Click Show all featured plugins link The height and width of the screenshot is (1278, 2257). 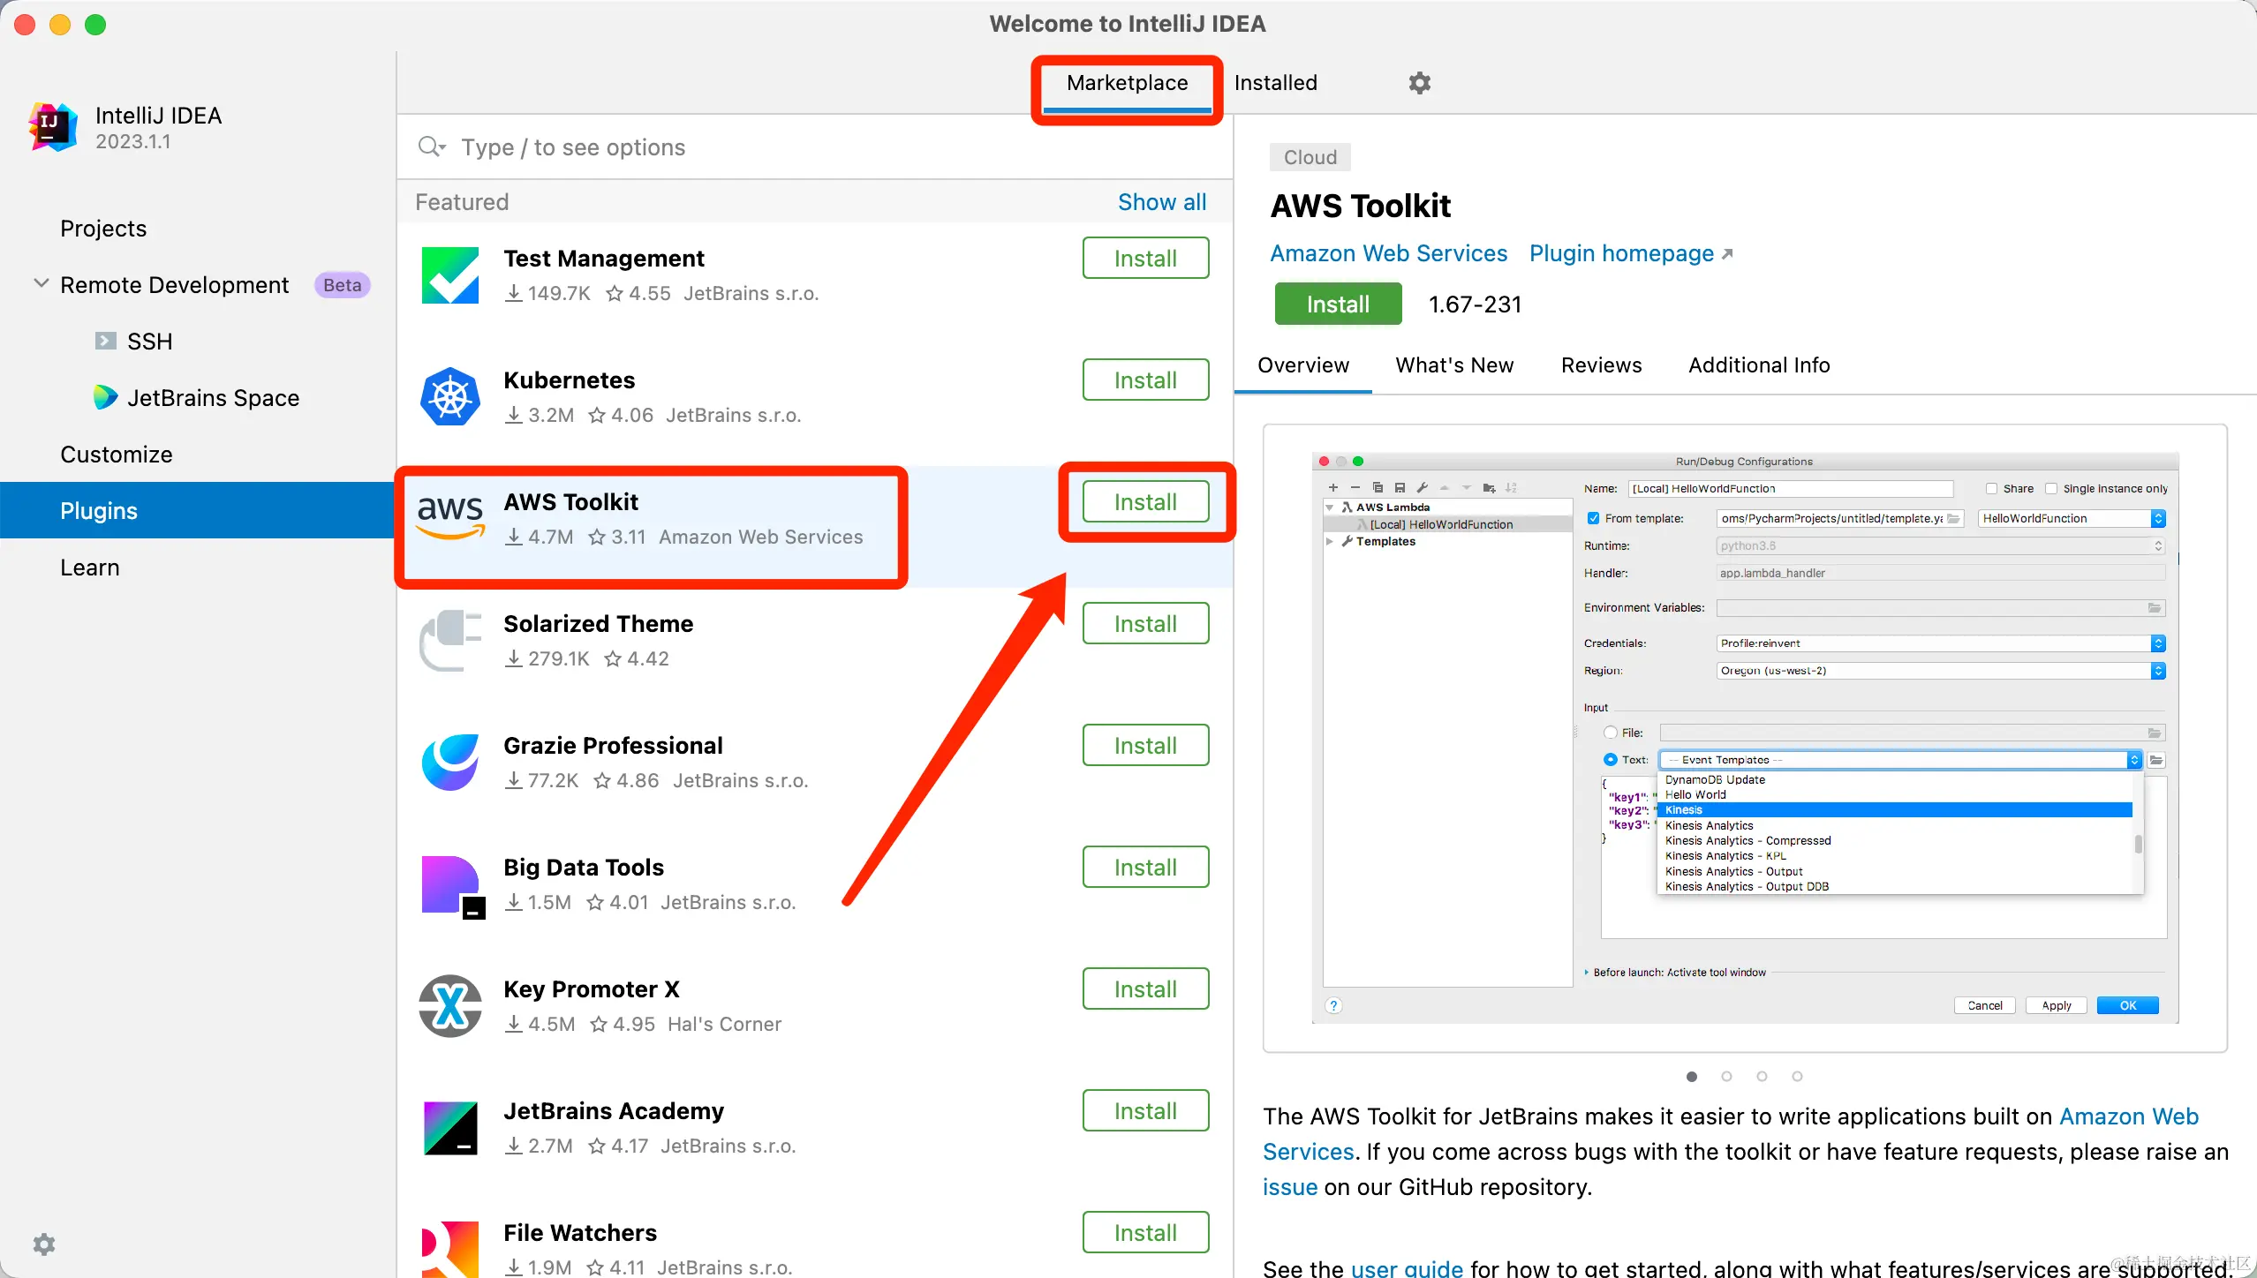(1161, 202)
